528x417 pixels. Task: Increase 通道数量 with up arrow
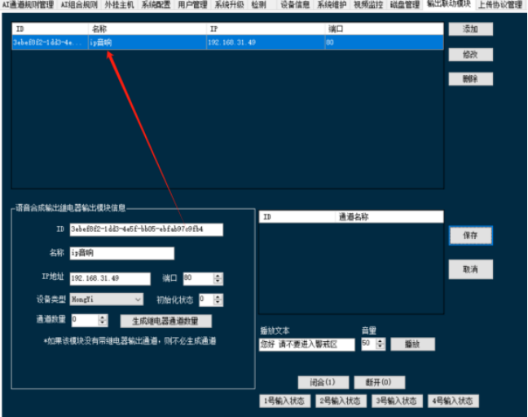[x=103, y=317]
